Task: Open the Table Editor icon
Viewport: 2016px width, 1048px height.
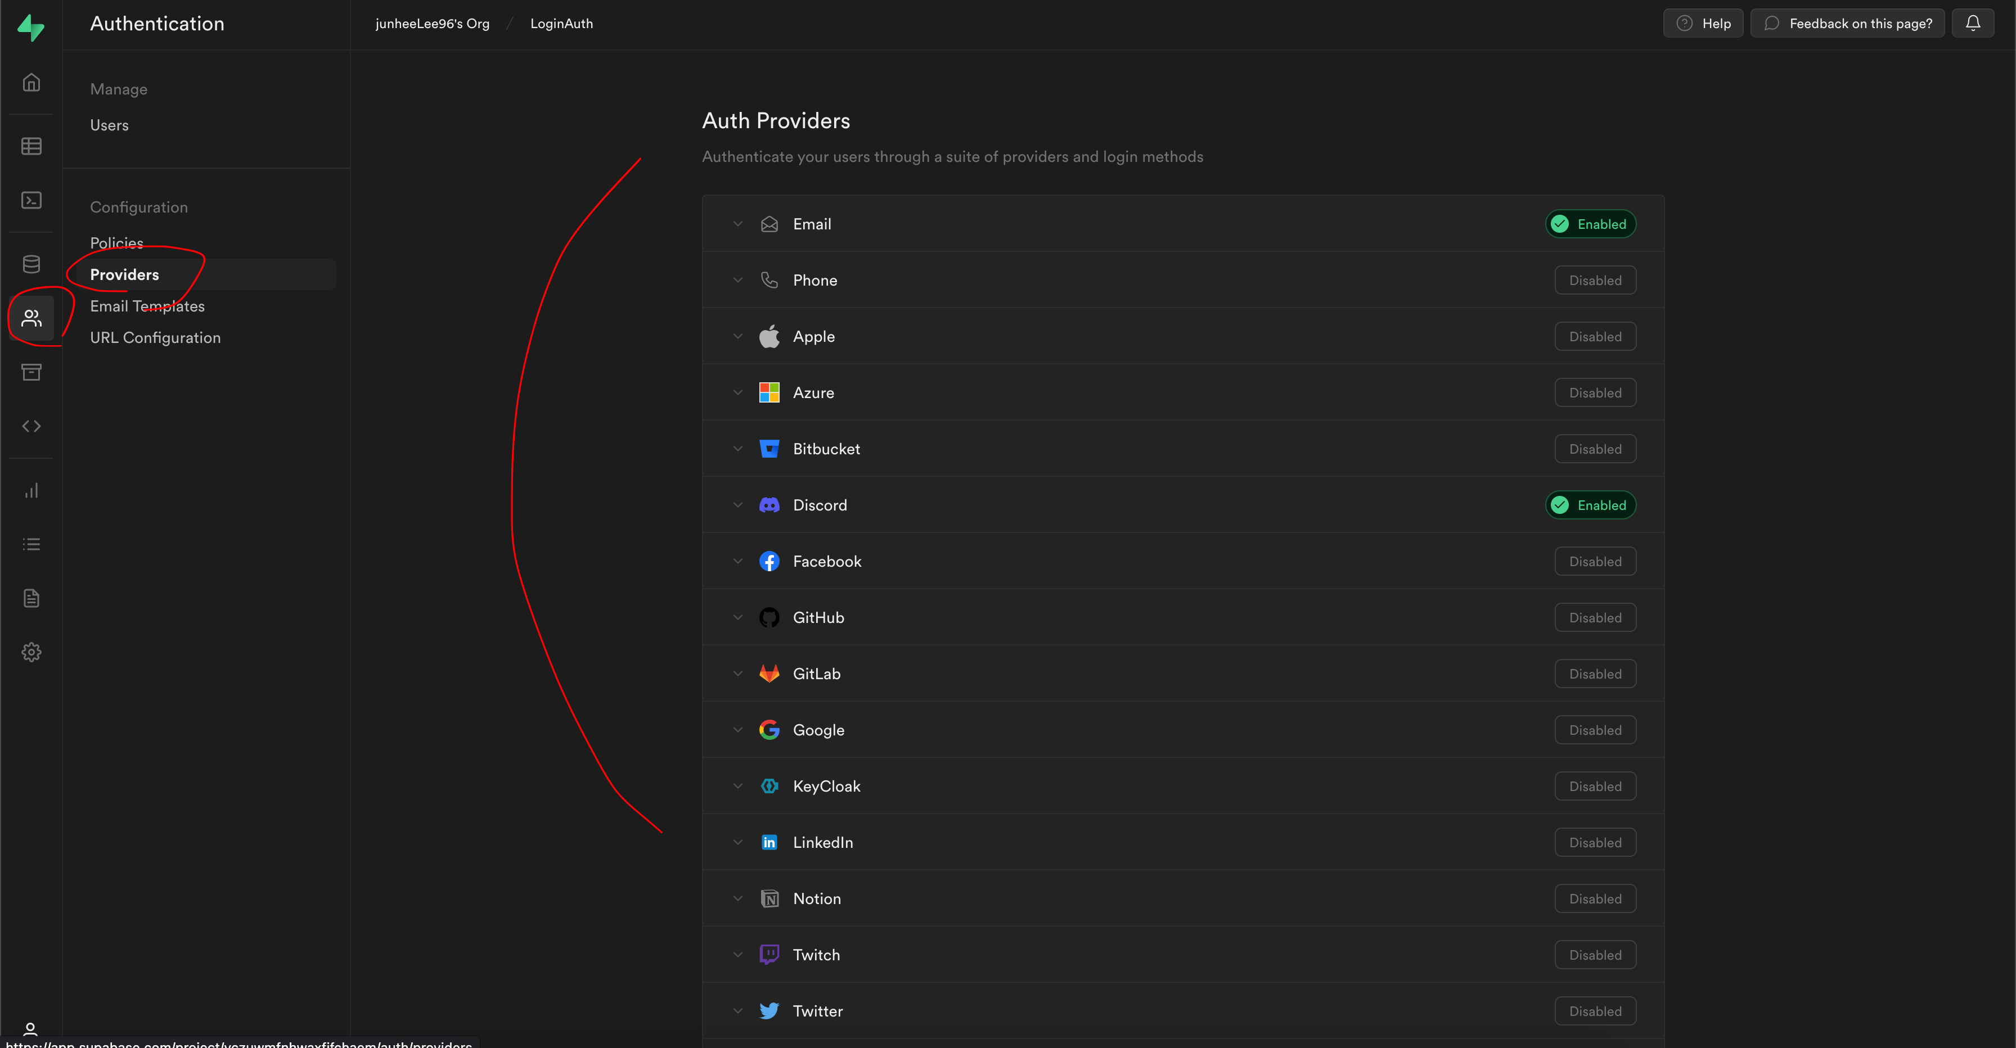Action: pos(31,146)
